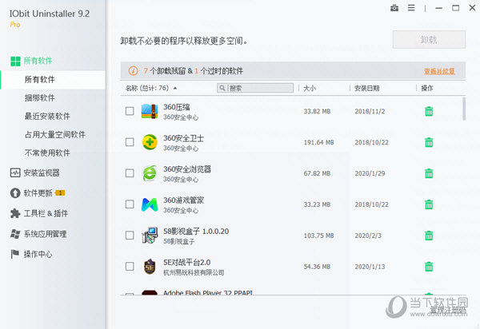Select the 191.64 MB size value
The image size is (480, 329).
pyautogui.click(x=318, y=142)
